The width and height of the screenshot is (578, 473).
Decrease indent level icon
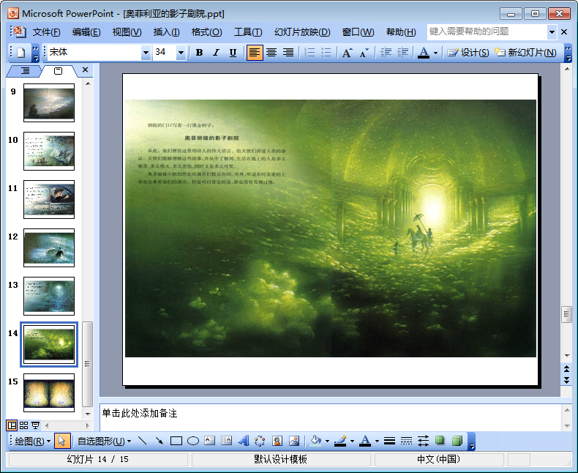[386, 53]
